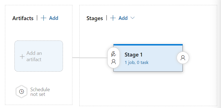The height and width of the screenshot is (108, 221).
Task: Click the Add label in Stages header
Action: pyautogui.click(x=123, y=18)
